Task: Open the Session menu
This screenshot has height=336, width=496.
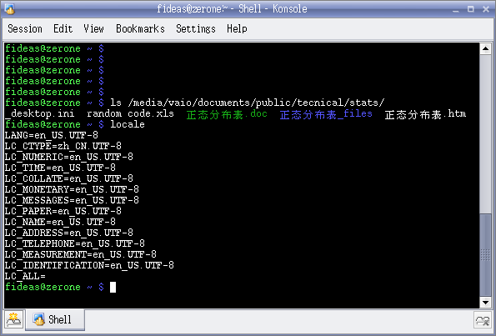Action: pos(25,29)
